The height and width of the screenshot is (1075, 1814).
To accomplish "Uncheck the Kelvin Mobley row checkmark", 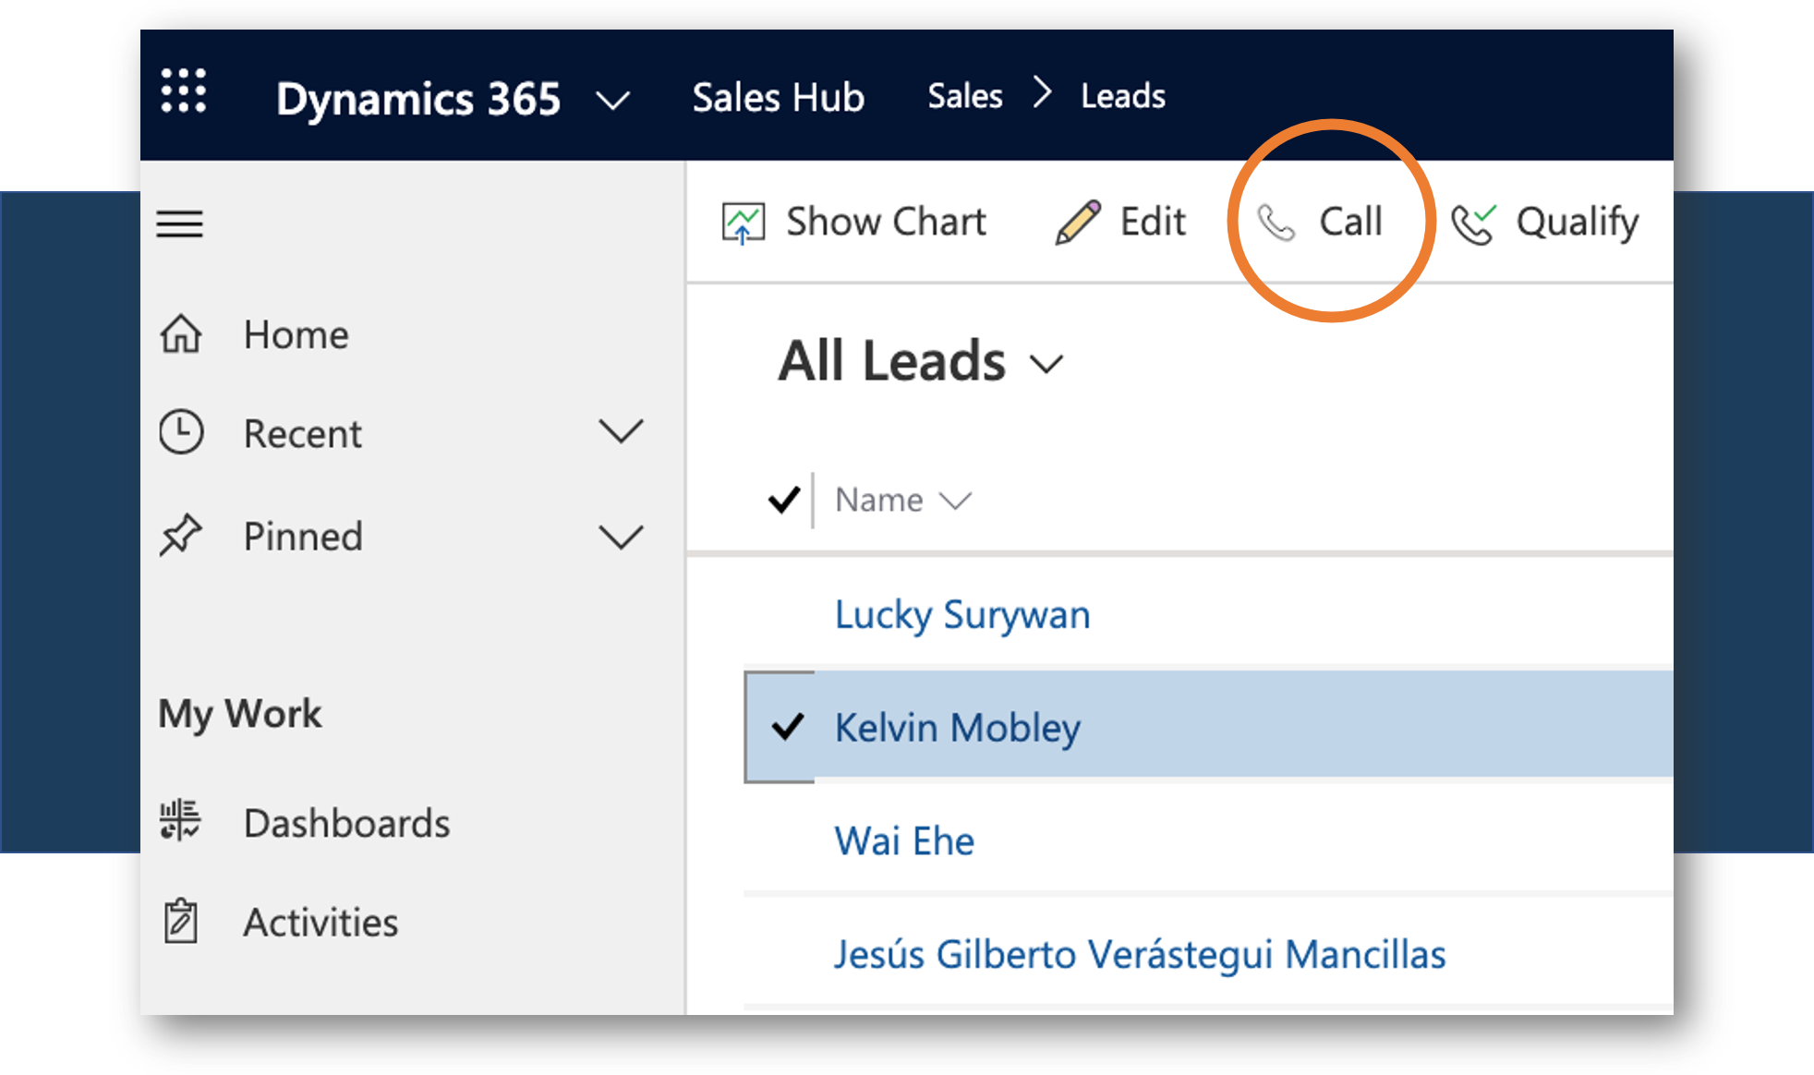I will tap(787, 727).
